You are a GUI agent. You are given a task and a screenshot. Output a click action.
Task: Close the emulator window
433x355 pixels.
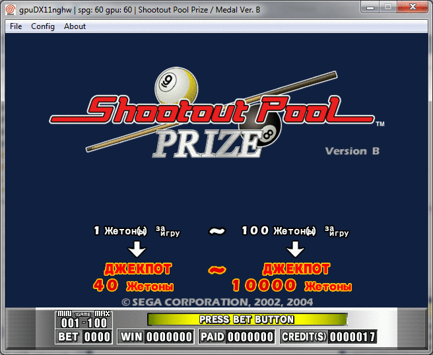pyautogui.click(x=413, y=7)
